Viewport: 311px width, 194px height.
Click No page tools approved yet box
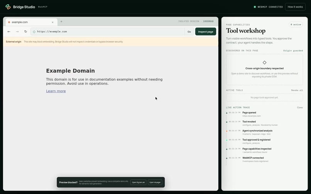264,97
